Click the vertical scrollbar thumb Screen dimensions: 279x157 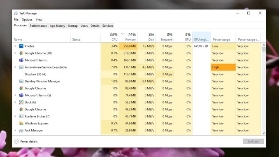click(264, 49)
